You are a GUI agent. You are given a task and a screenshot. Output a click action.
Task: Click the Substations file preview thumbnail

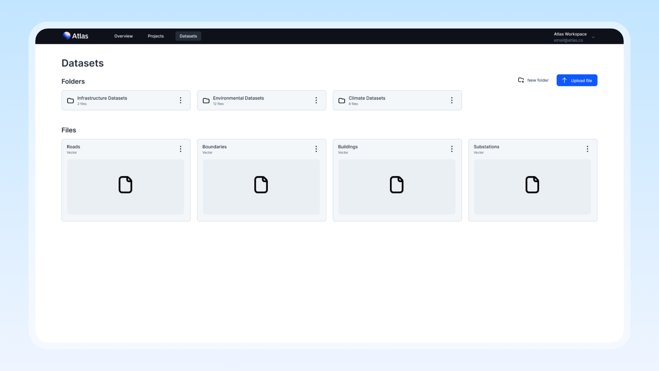(x=532, y=187)
